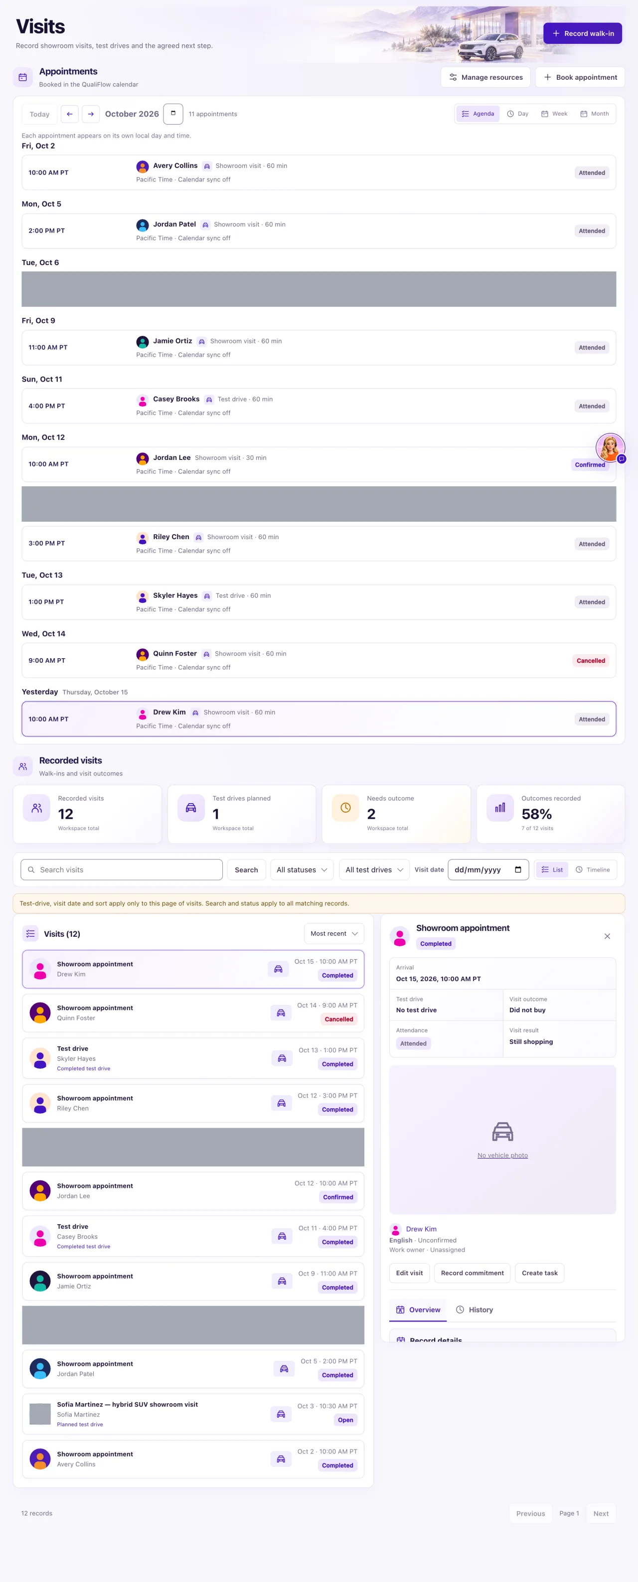Screen dimensions: 638x1582
Task: Switch to Day calendar view
Action: 518,114
